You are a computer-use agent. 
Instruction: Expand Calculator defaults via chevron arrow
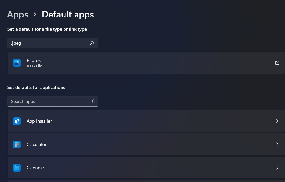(x=277, y=144)
